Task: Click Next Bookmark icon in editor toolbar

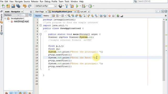Action: (92, 16)
